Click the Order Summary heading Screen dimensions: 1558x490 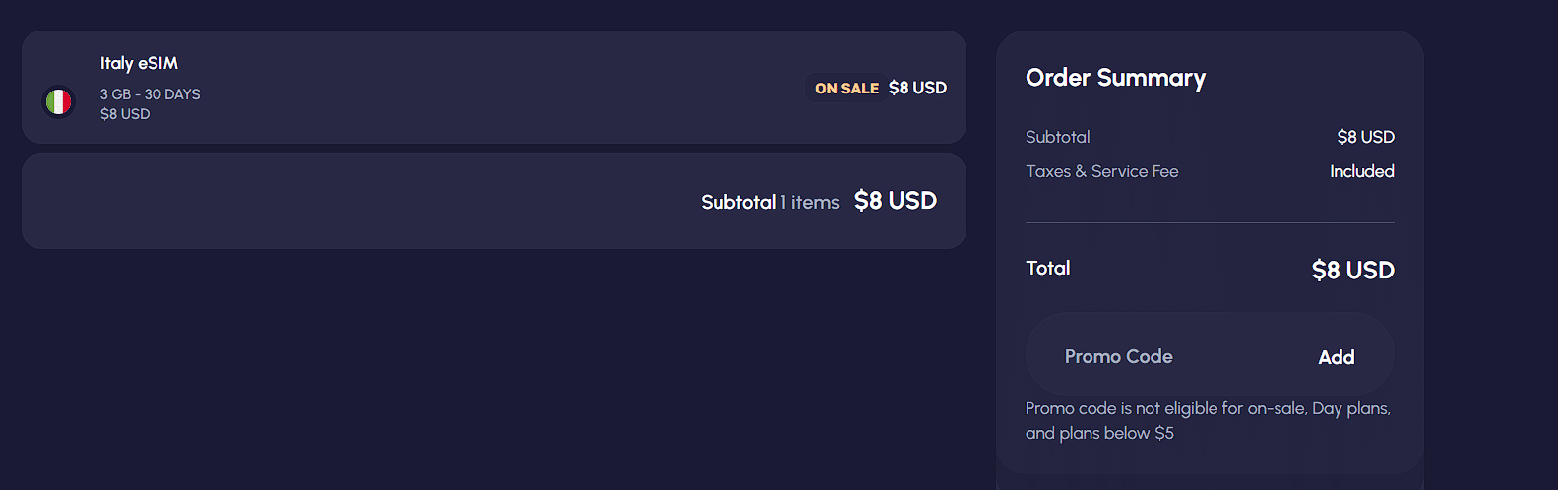point(1115,78)
